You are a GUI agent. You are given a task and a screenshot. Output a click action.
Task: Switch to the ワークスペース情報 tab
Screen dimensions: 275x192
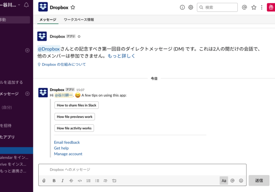coord(79,20)
